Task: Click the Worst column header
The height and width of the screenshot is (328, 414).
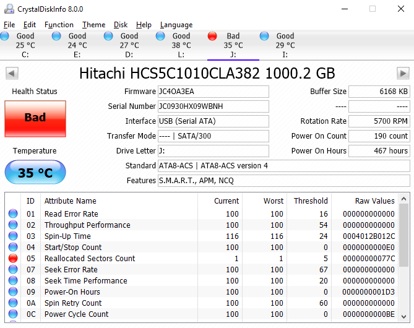Action: (x=264, y=201)
